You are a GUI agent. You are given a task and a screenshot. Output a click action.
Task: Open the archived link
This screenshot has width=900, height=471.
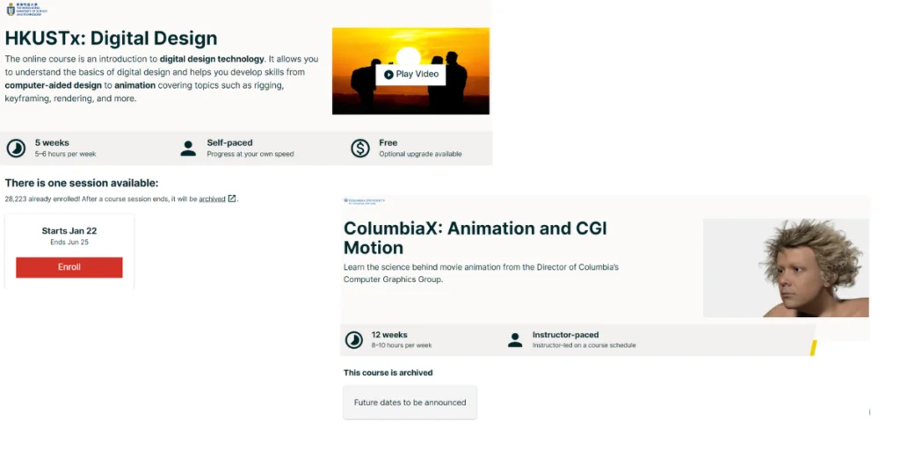click(212, 199)
